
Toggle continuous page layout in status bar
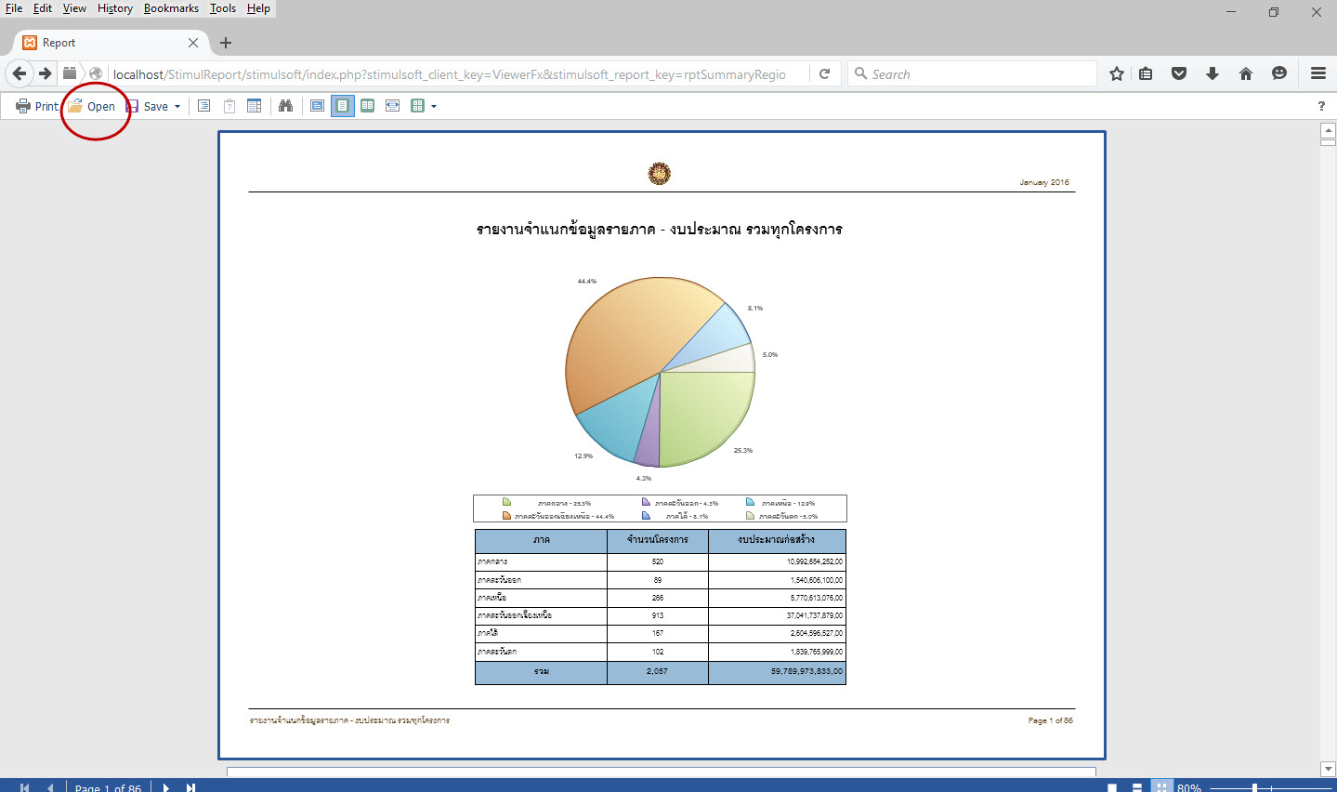(x=1137, y=787)
